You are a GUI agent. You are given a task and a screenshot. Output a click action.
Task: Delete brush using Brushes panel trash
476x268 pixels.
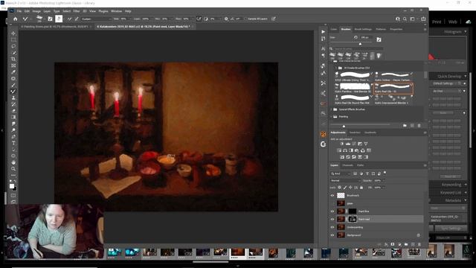click(x=419, y=126)
